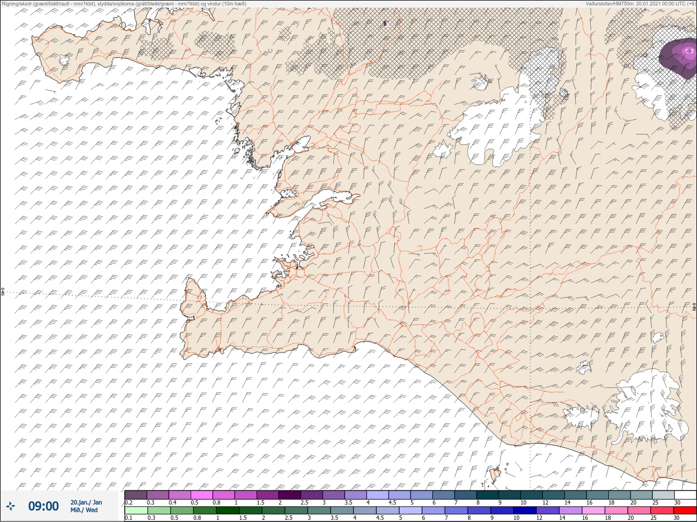Select the bright red swatch ending bottom legend row
This screenshot has width=697, height=522.
click(685, 511)
